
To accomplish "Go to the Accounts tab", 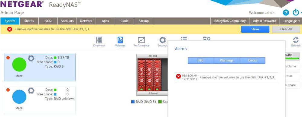I will pos(67,21).
